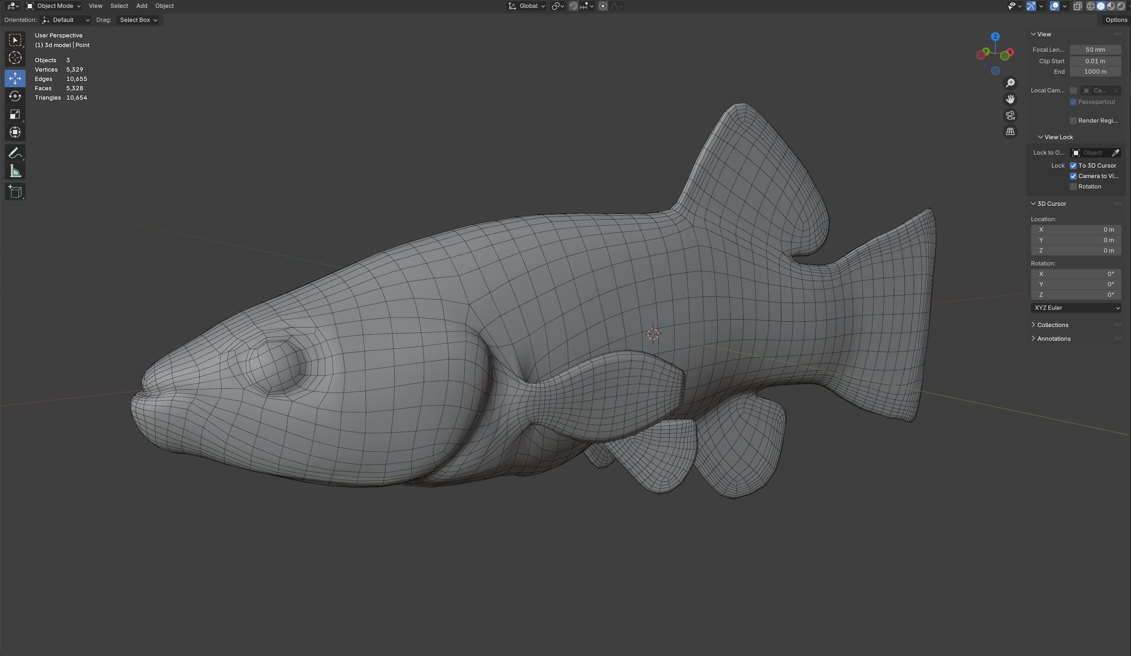Activate the Rotate tool
1131x656 pixels.
click(x=15, y=96)
